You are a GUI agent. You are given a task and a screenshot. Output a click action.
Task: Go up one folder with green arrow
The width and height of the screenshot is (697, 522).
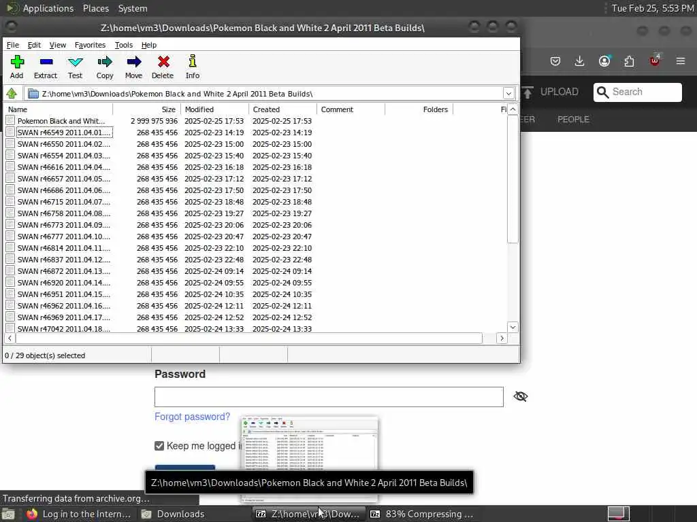click(12, 94)
